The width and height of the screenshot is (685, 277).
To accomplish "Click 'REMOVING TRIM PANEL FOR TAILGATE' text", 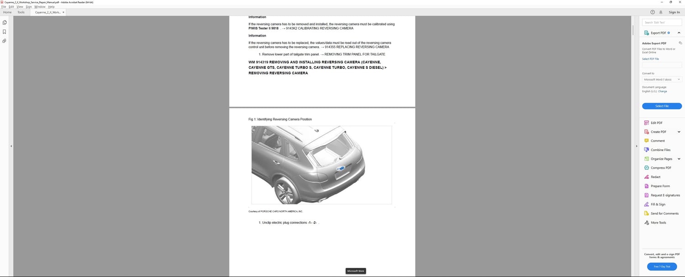I will click(x=355, y=54).
